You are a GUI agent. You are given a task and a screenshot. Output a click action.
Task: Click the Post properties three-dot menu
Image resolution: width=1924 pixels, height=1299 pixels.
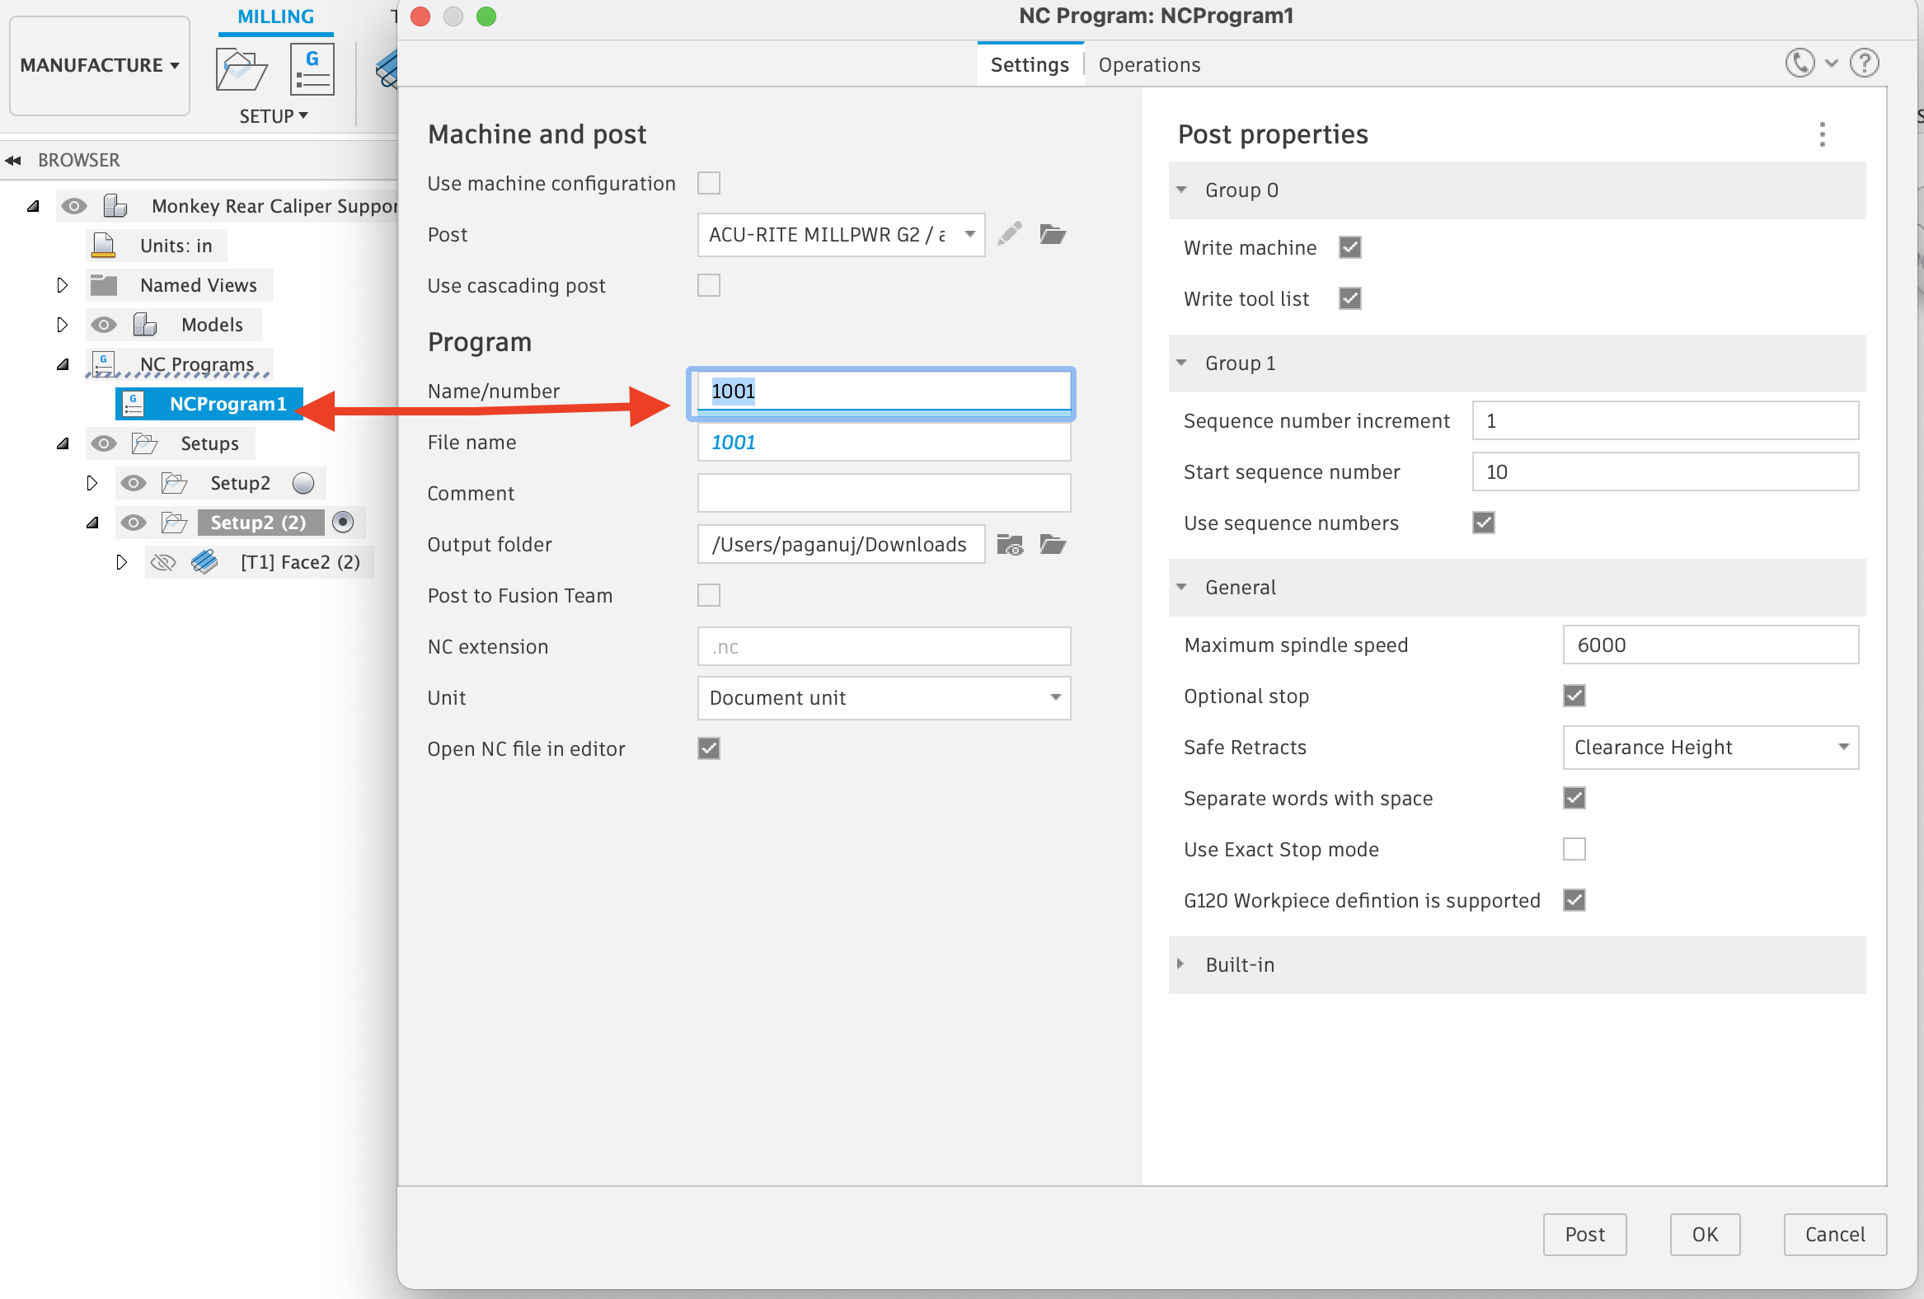1821,134
